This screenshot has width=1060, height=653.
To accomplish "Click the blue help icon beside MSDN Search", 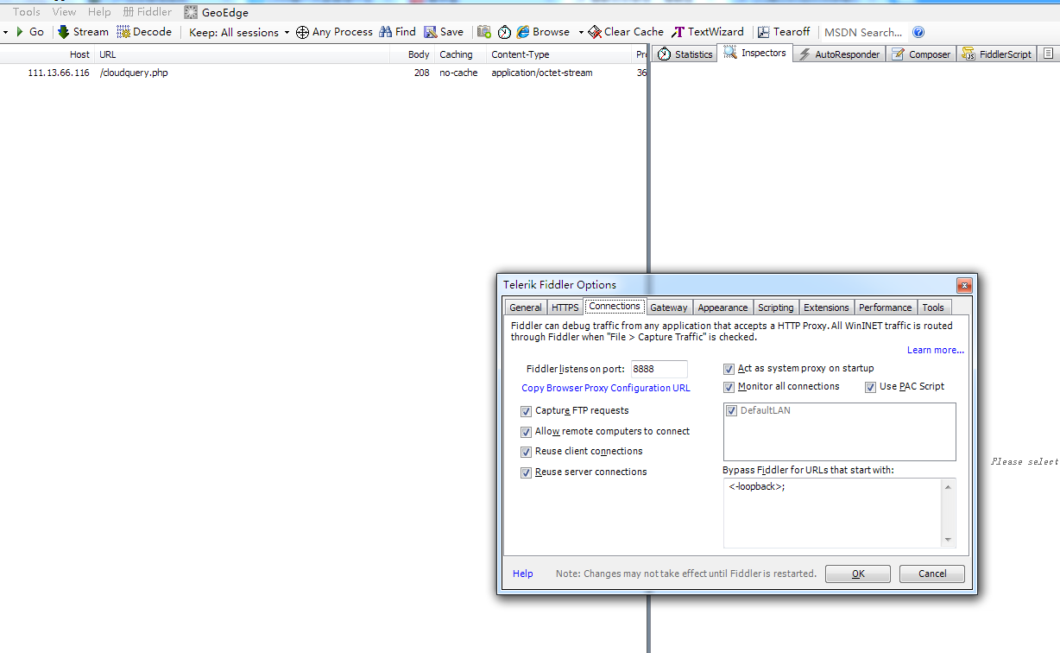I will pyautogui.click(x=918, y=32).
